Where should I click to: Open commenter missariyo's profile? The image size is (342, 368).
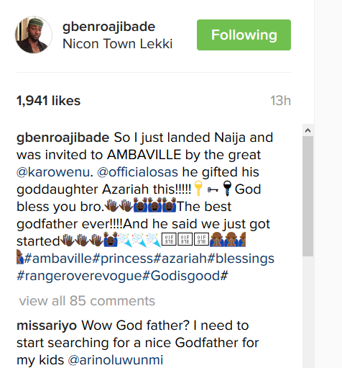pos(47,326)
